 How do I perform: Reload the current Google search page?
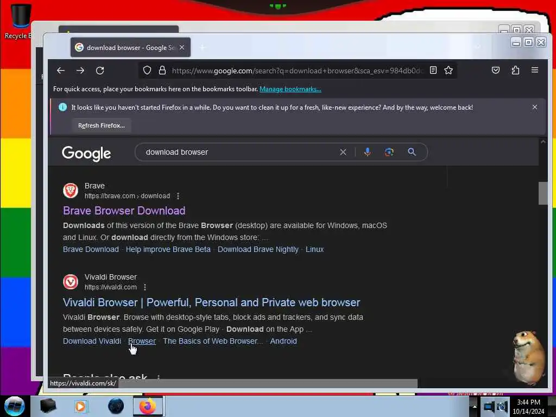pos(100,71)
